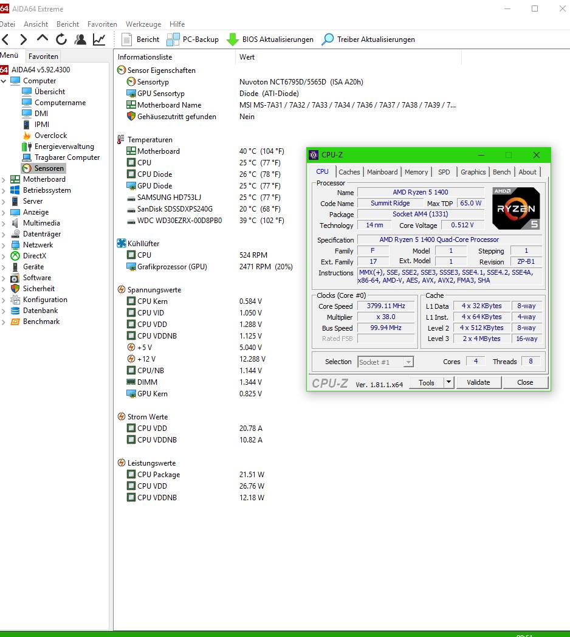The width and height of the screenshot is (570, 637).
Task: Click the Close button in CPU-Z
Action: click(525, 382)
